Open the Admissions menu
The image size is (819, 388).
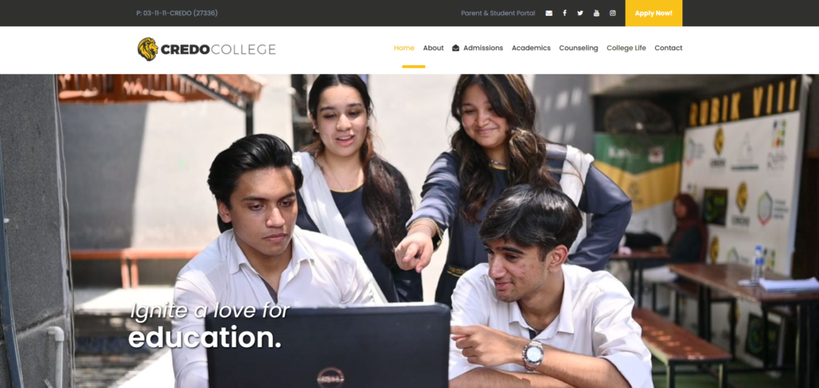pos(483,48)
